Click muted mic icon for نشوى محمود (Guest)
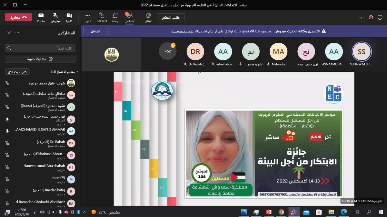Screen dimensions: 387x217 7,107
